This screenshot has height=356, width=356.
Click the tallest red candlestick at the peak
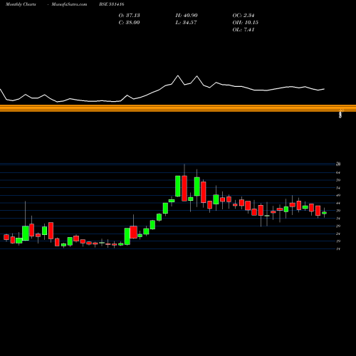(184, 189)
